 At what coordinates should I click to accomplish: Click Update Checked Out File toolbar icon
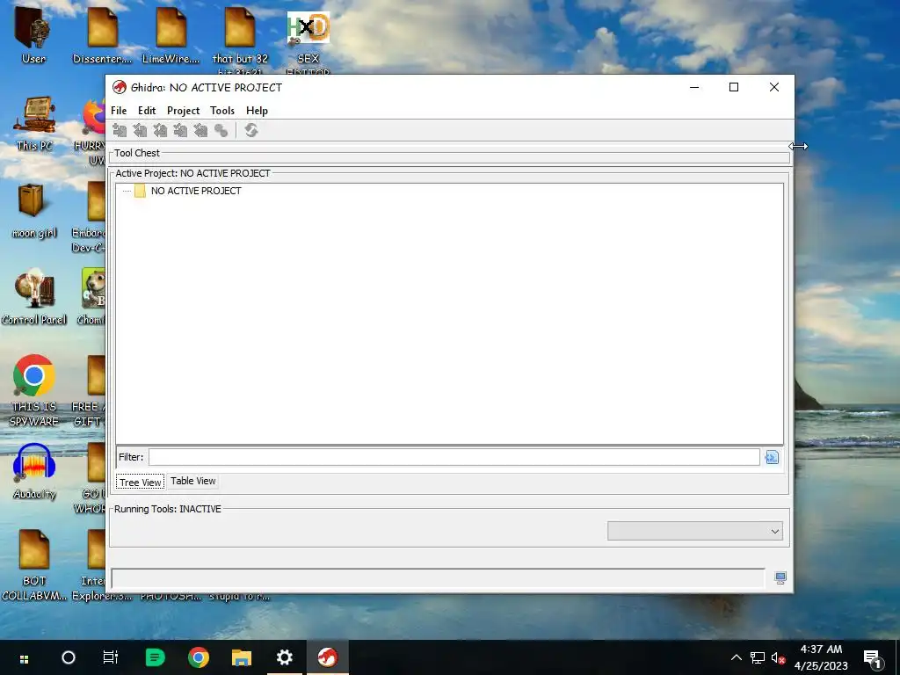(160, 131)
